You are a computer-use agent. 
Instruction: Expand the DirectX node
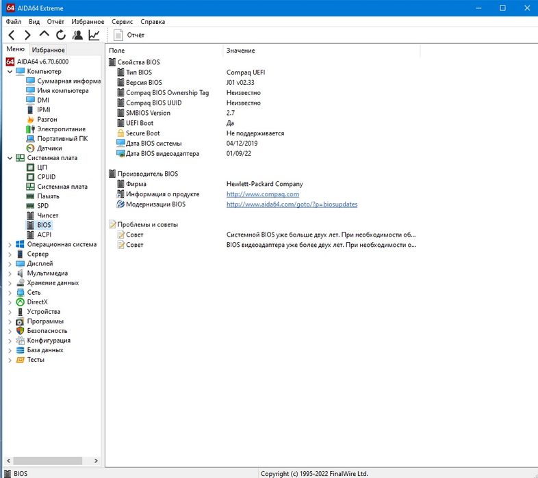coord(10,302)
